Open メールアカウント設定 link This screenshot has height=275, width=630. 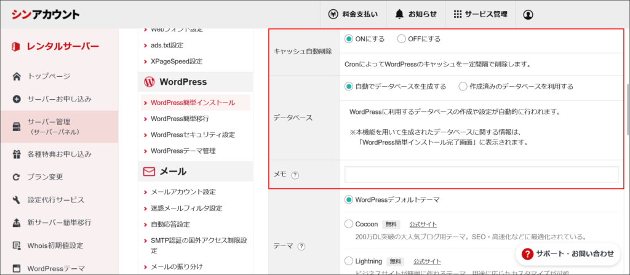(183, 192)
